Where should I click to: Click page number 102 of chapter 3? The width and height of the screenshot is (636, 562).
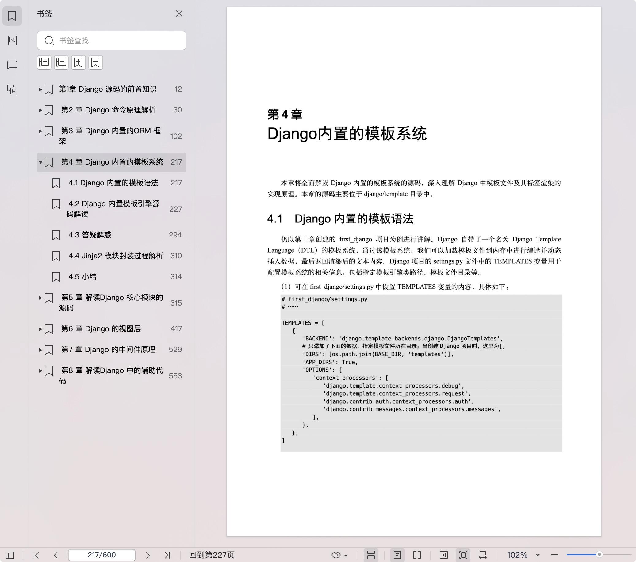point(176,136)
